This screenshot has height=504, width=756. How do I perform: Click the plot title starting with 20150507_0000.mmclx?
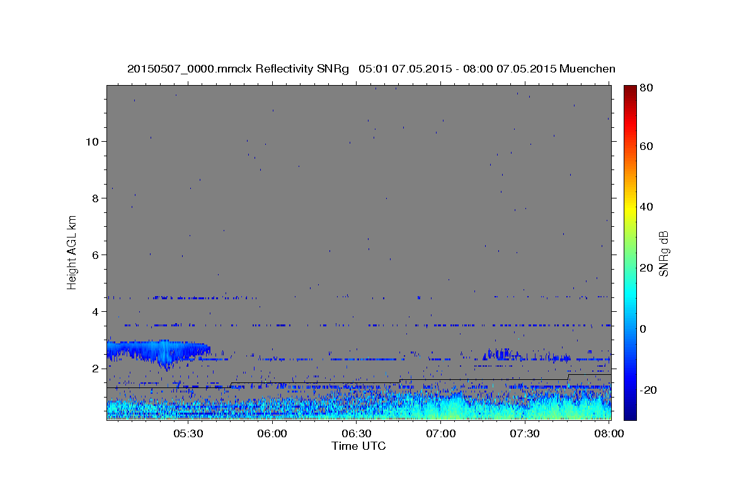pos(371,69)
